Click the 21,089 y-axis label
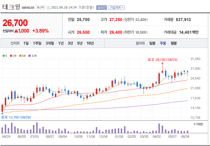Image resolution: width=210 pixels, height=146 pixels. (195, 88)
